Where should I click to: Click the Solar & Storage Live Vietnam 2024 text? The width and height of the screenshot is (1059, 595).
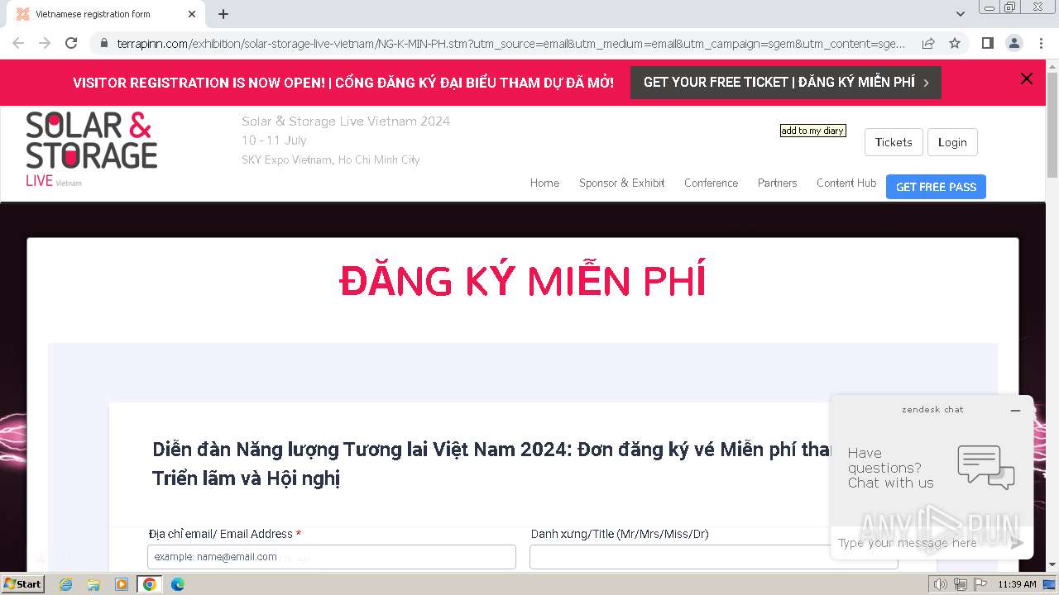(346, 121)
